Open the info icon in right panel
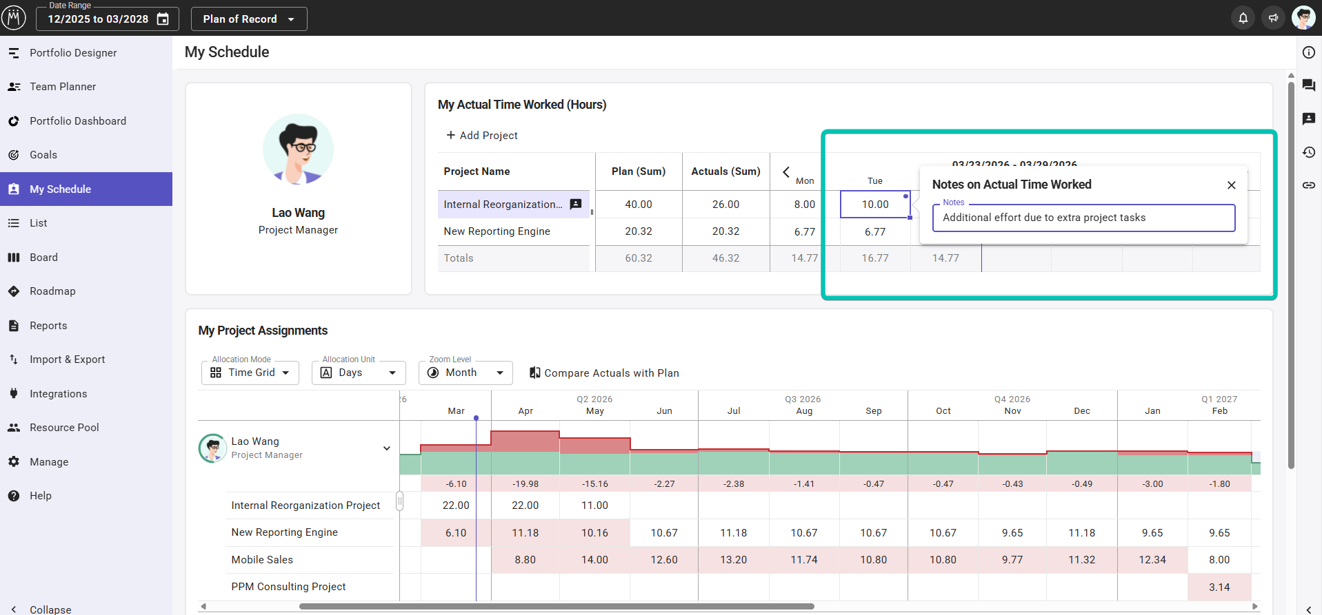1322x615 pixels. click(x=1308, y=52)
